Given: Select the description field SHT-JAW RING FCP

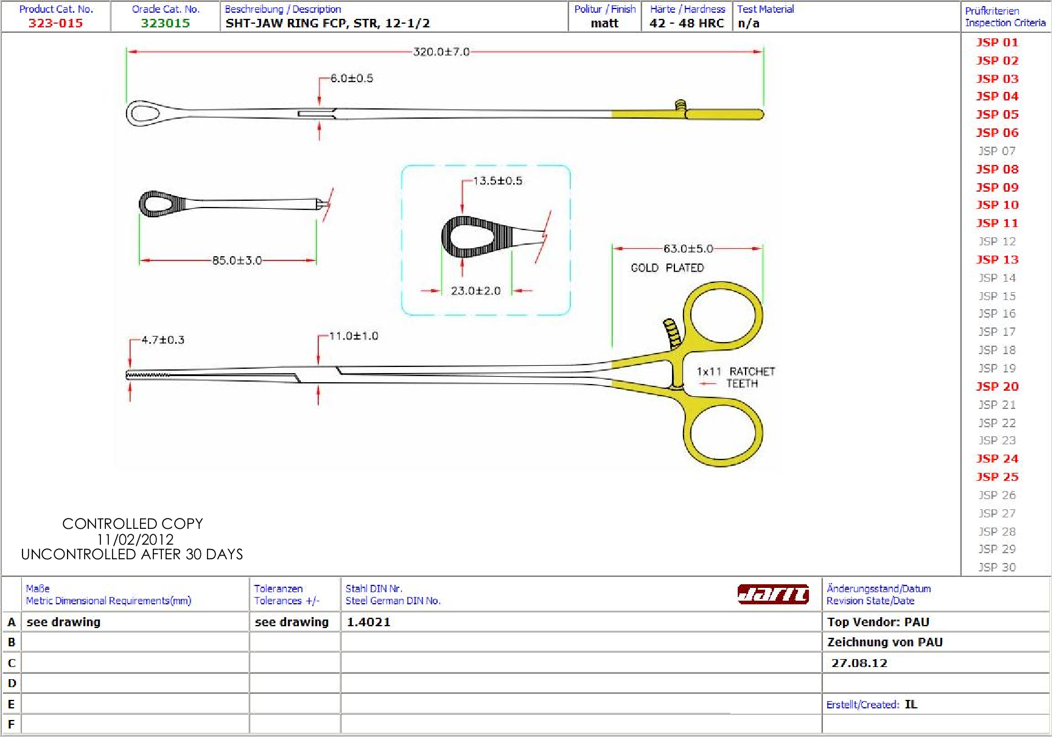Looking at the screenshot, I should [x=327, y=24].
